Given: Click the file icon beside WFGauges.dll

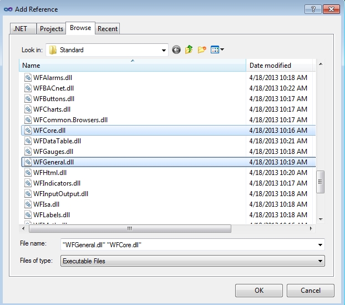Looking at the screenshot, I should 28,152.
